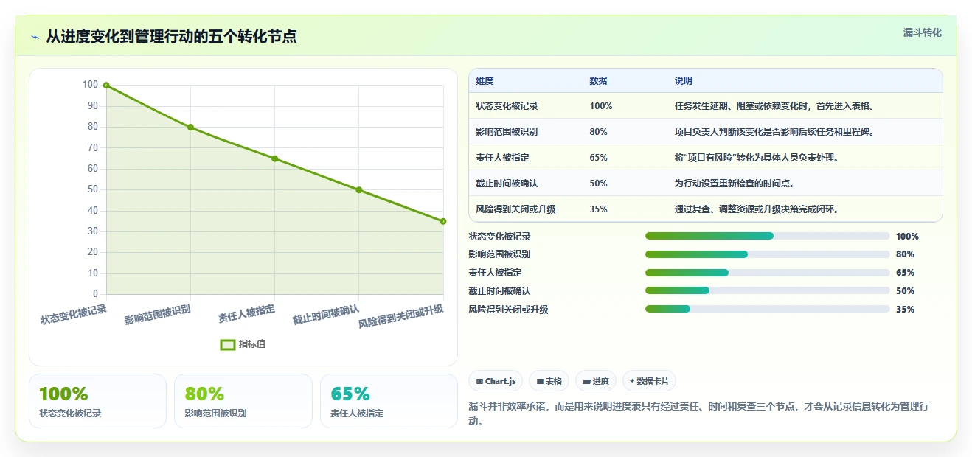The width and height of the screenshot is (972, 457).
Task: Click the 责任人被指定 progress bar
Action: (x=767, y=273)
